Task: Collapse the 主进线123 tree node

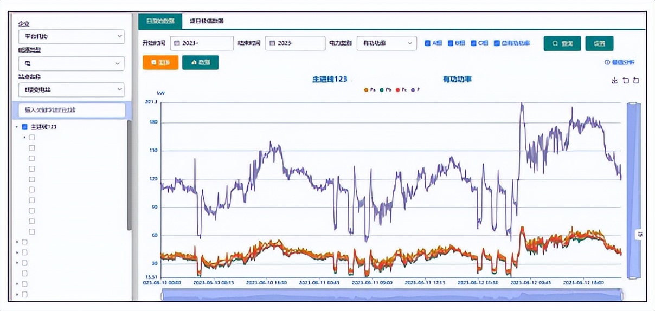Action: click(17, 127)
